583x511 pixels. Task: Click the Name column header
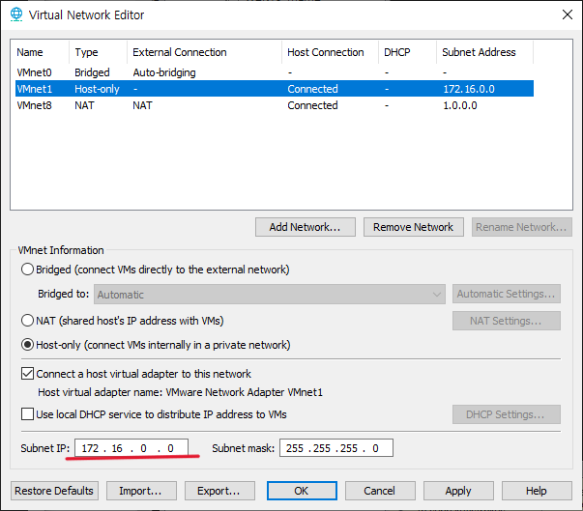coord(40,52)
